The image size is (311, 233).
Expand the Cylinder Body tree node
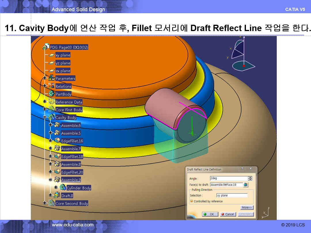pos(56,187)
